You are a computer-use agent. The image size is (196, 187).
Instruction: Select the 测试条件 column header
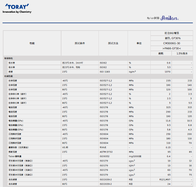click(x=80, y=43)
